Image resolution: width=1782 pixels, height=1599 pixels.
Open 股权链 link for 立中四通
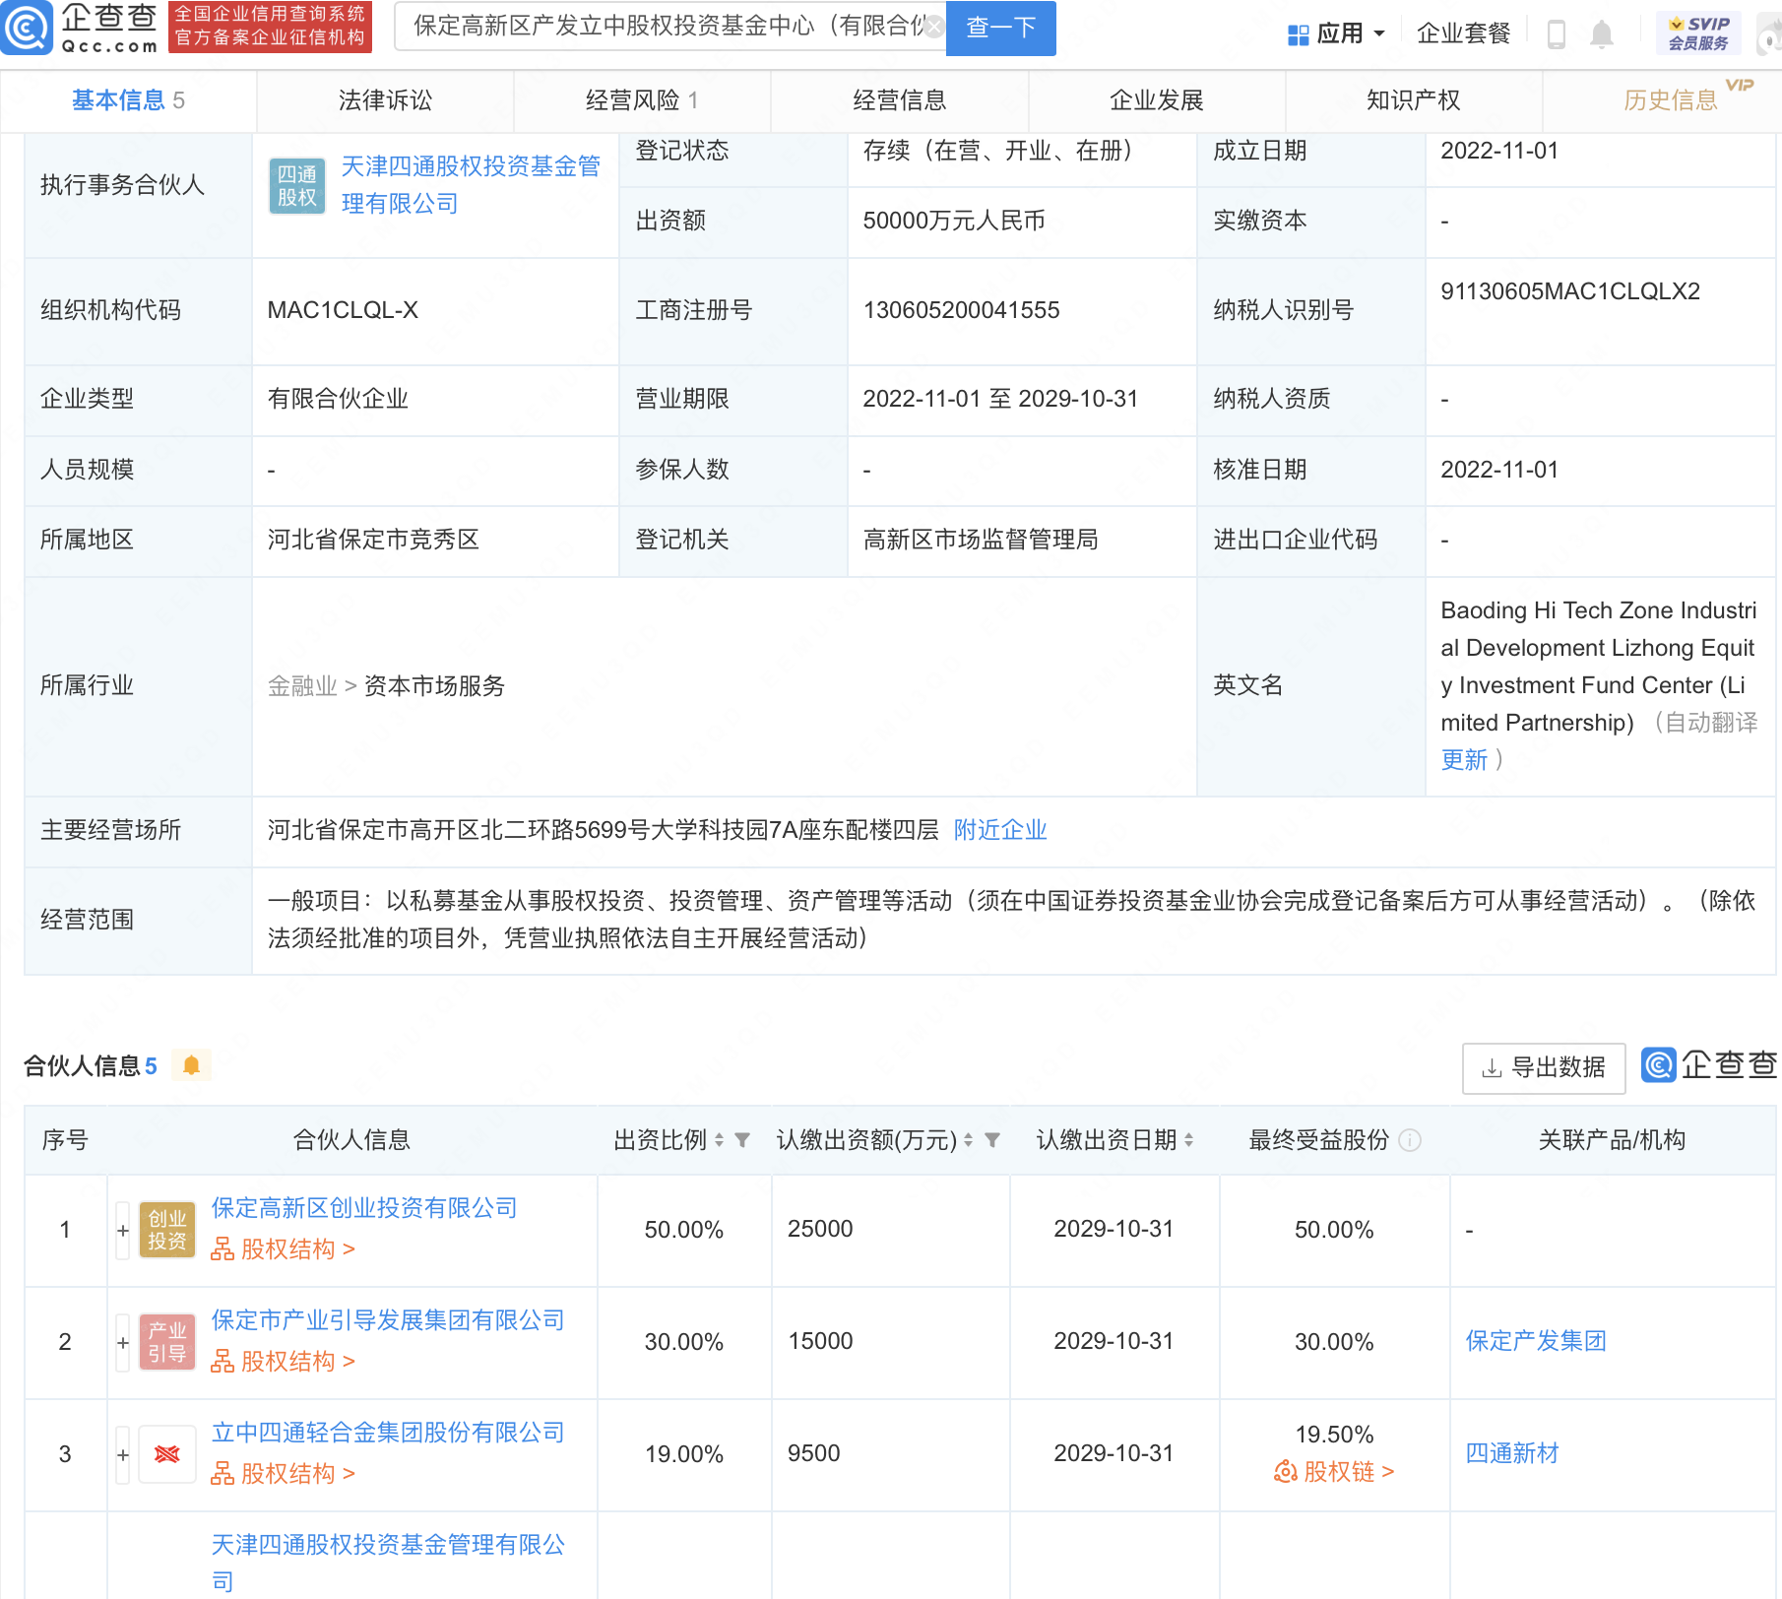click(1334, 1472)
